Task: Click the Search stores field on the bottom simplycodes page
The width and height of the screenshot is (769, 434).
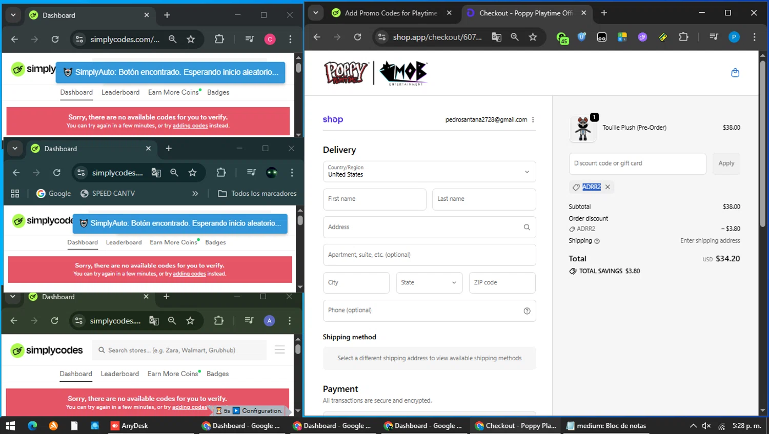Action: [x=179, y=350]
